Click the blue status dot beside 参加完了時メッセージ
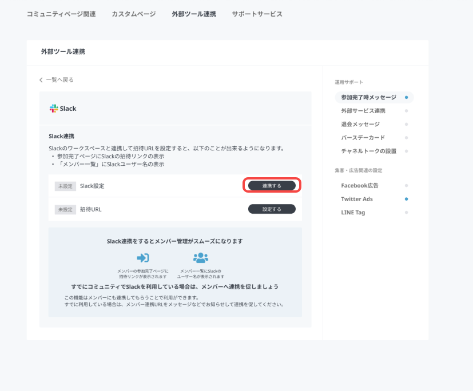473x391 pixels. coord(406,97)
